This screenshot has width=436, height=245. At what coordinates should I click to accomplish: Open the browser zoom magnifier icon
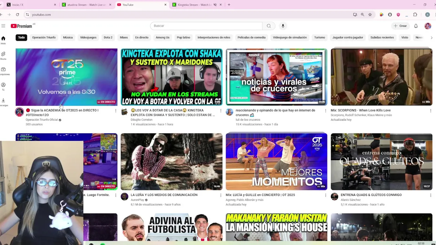pos(362,15)
